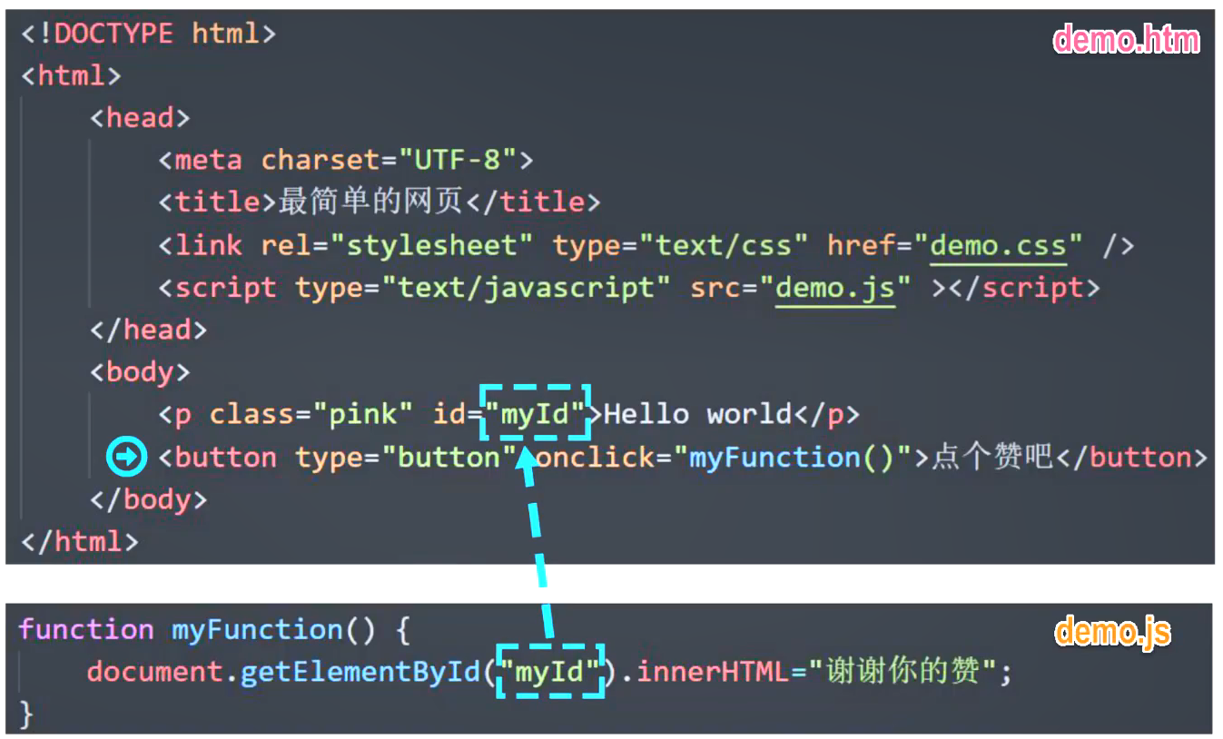Click the getElementById method name
The width and height of the screenshot is (1223, 739).
click(360, 672)
